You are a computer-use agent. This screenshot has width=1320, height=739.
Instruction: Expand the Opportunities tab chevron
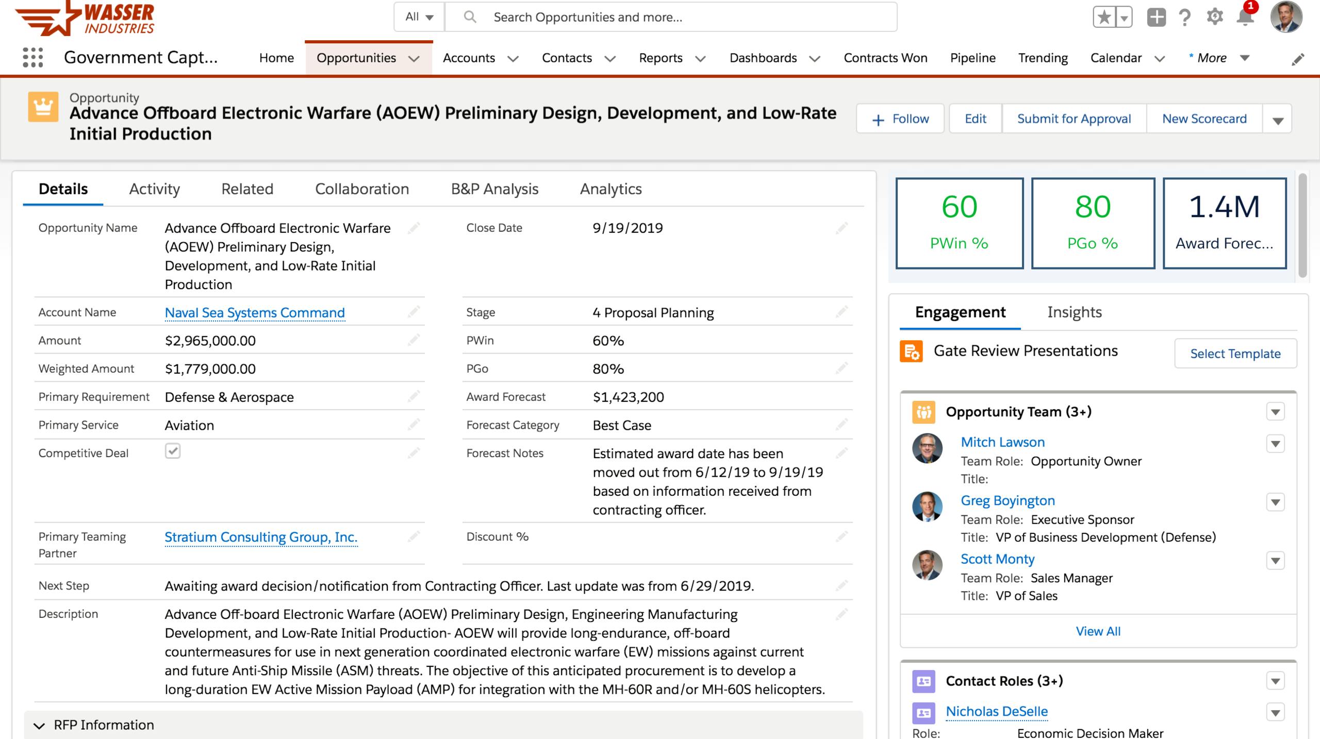click(414, 59)
